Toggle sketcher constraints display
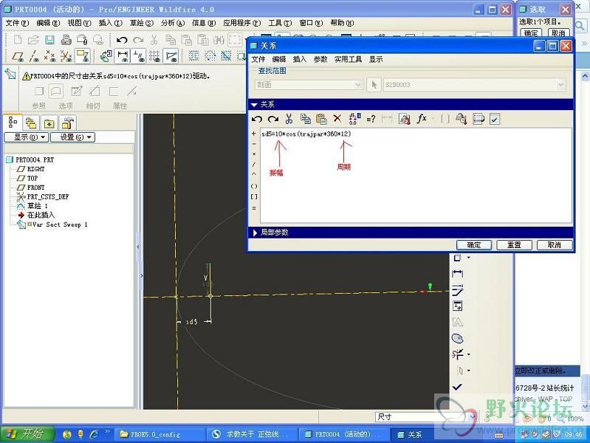 pos(139,56)
